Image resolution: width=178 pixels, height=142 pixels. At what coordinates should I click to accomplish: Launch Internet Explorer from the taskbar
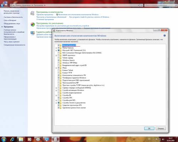tap(12, 140)
